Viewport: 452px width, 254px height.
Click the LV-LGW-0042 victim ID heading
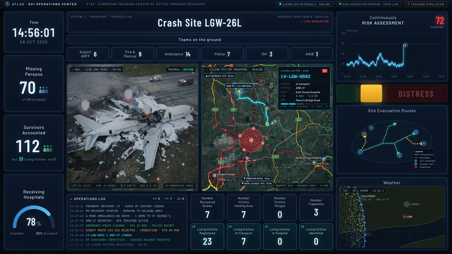point(296,76)
